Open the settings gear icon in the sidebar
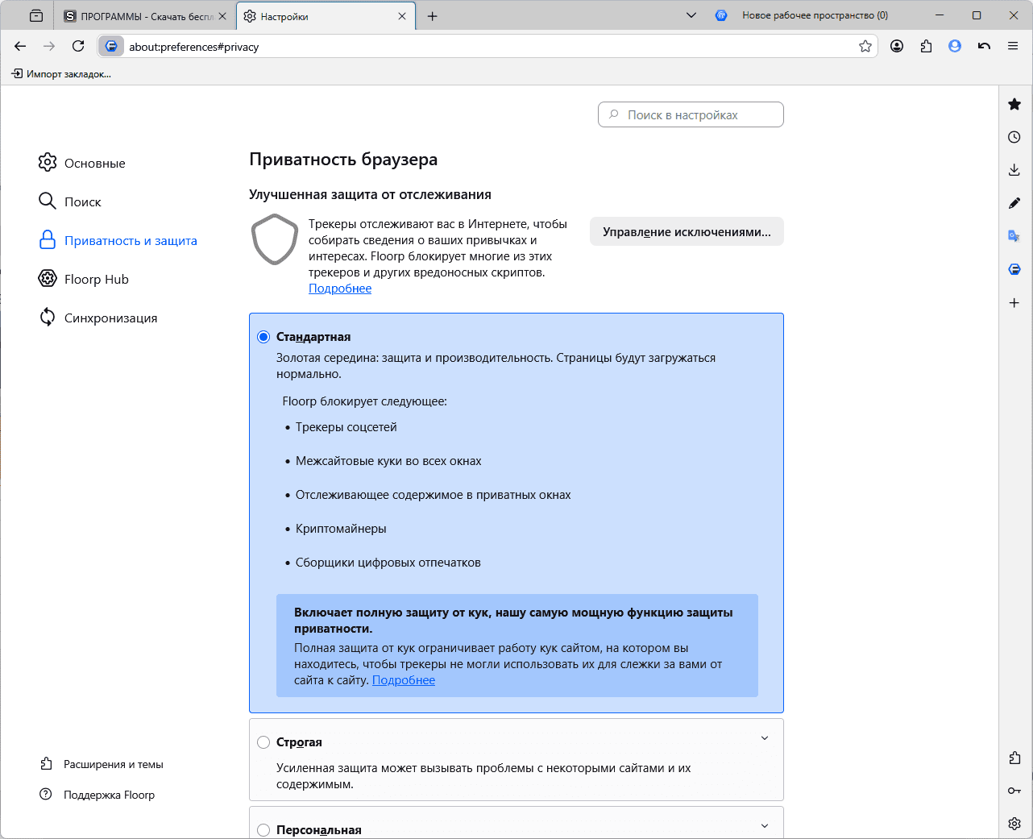This screenshot has height=839, width=1033. [x=1014, y=824]
